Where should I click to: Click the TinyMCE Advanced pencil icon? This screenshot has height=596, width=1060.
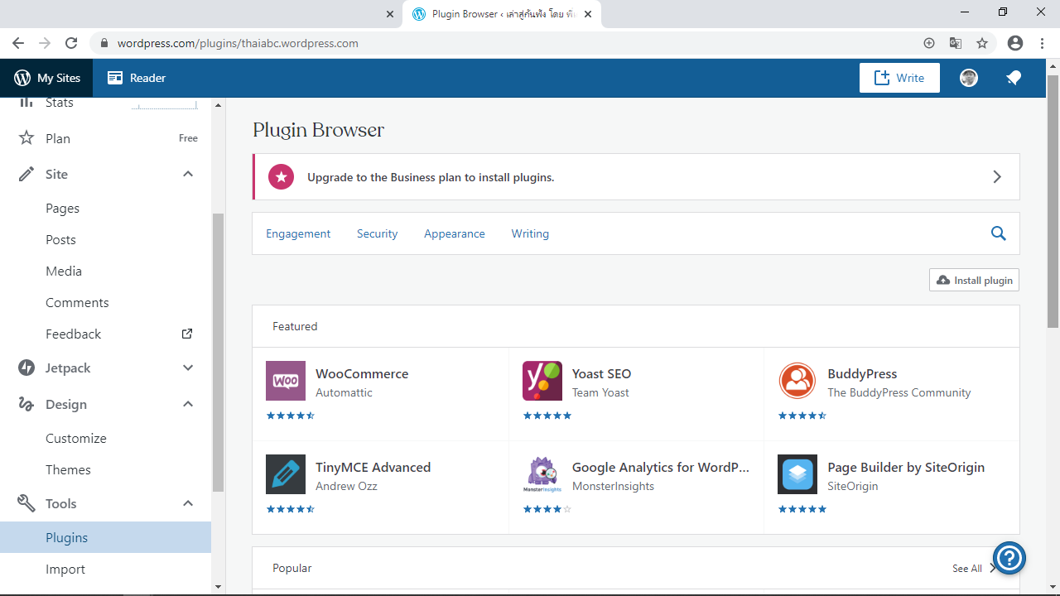pyautogui.click(x=286, y=474)
